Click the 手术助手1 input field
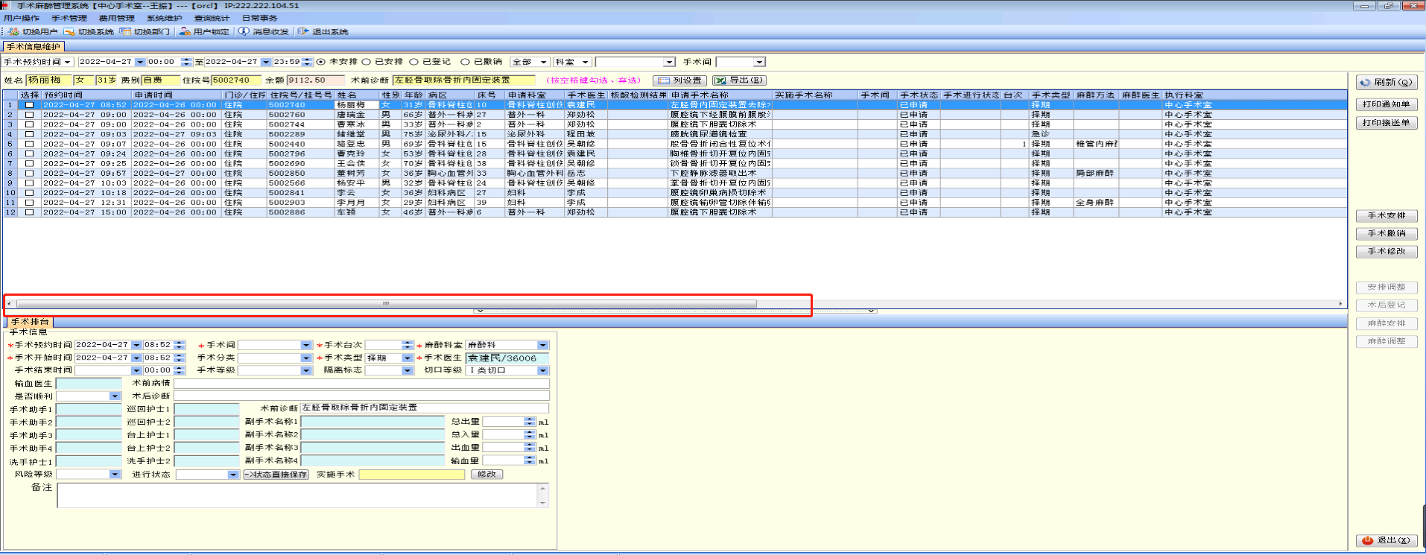This screenshot has height=555, width=1426. (x=89, y=410)
